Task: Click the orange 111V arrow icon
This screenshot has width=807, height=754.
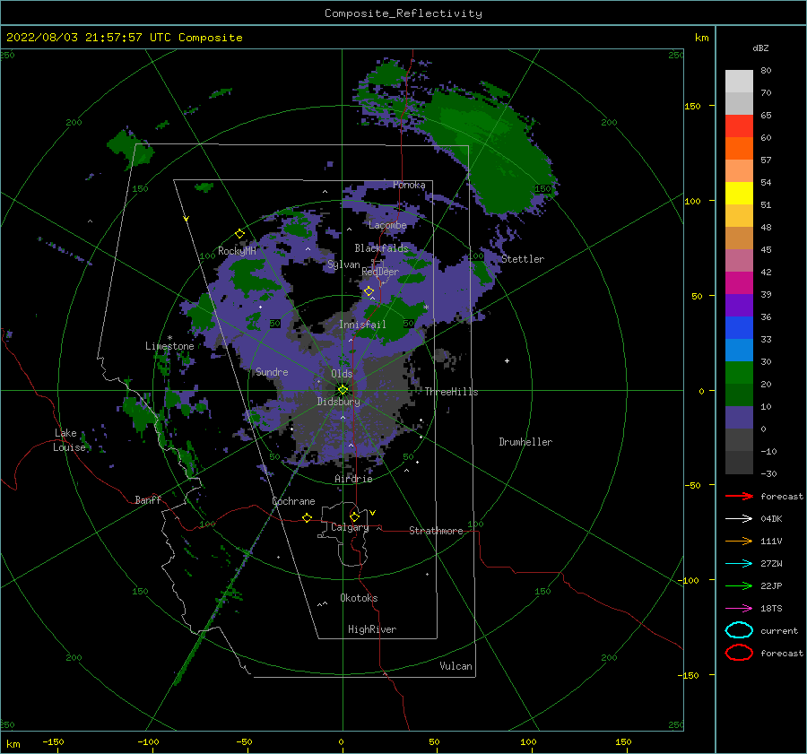Action: [739, 541]
